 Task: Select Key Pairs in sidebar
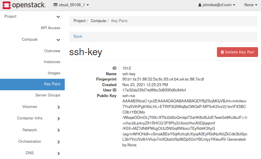pos(52,84)
